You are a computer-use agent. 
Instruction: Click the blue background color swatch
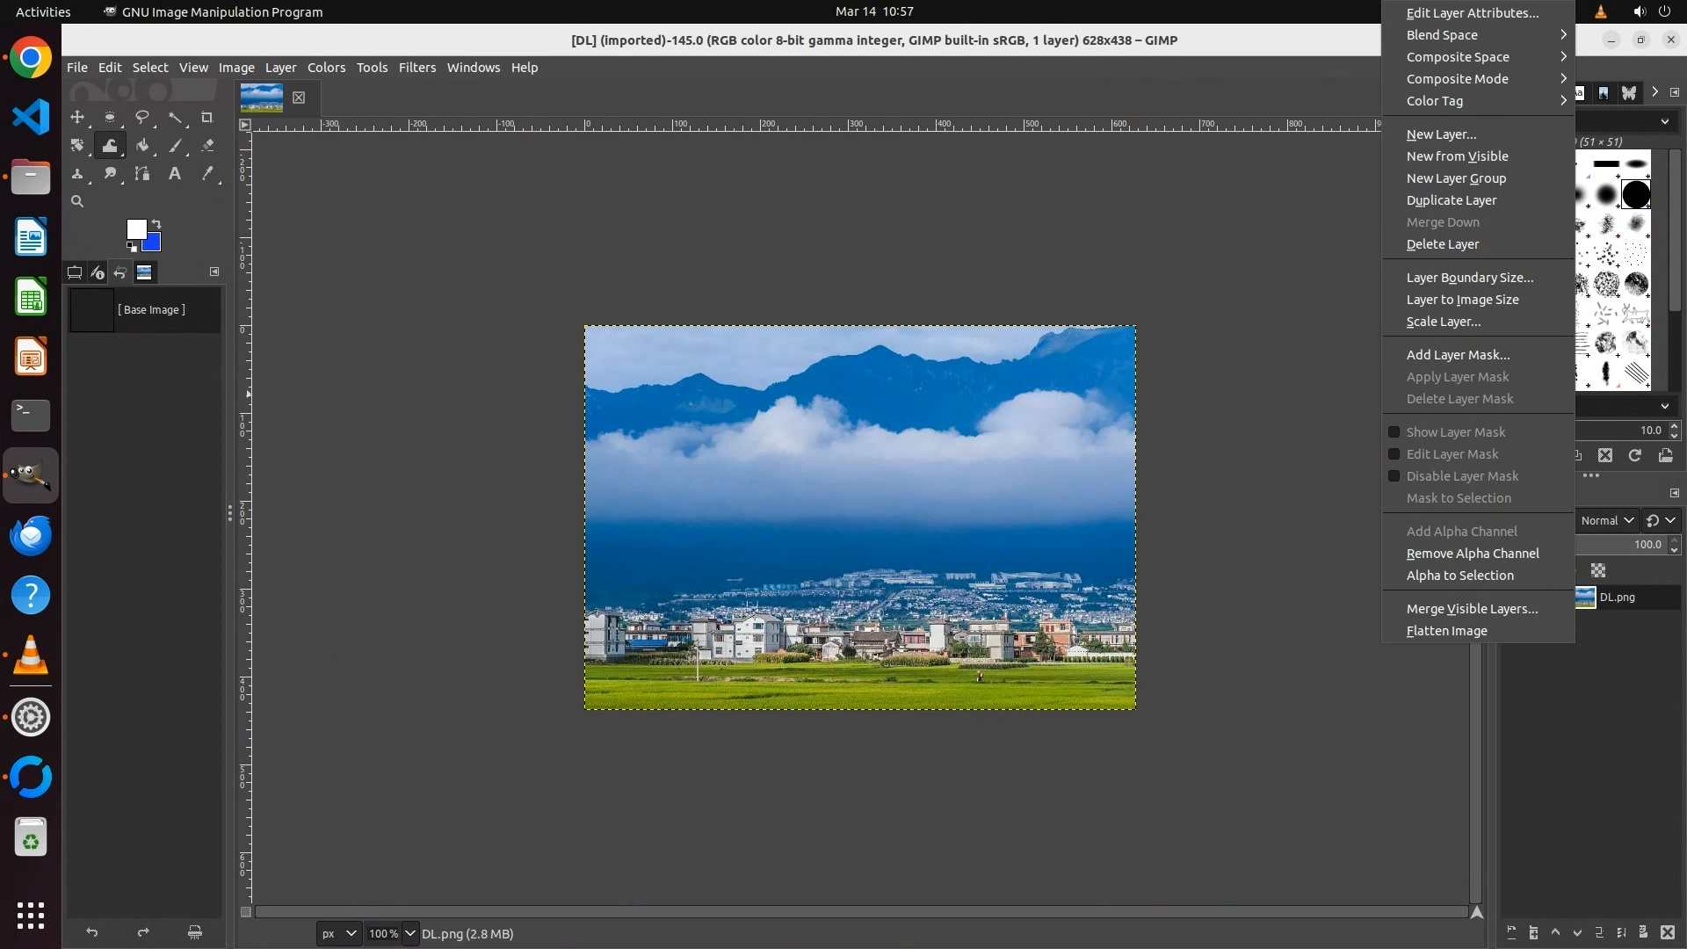[x=154, y=244]
